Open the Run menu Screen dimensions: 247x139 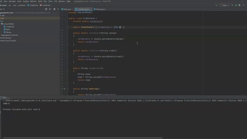(x=45, y=1)
